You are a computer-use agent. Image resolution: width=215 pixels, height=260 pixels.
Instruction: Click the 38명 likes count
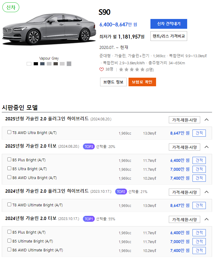pos(109,69)
